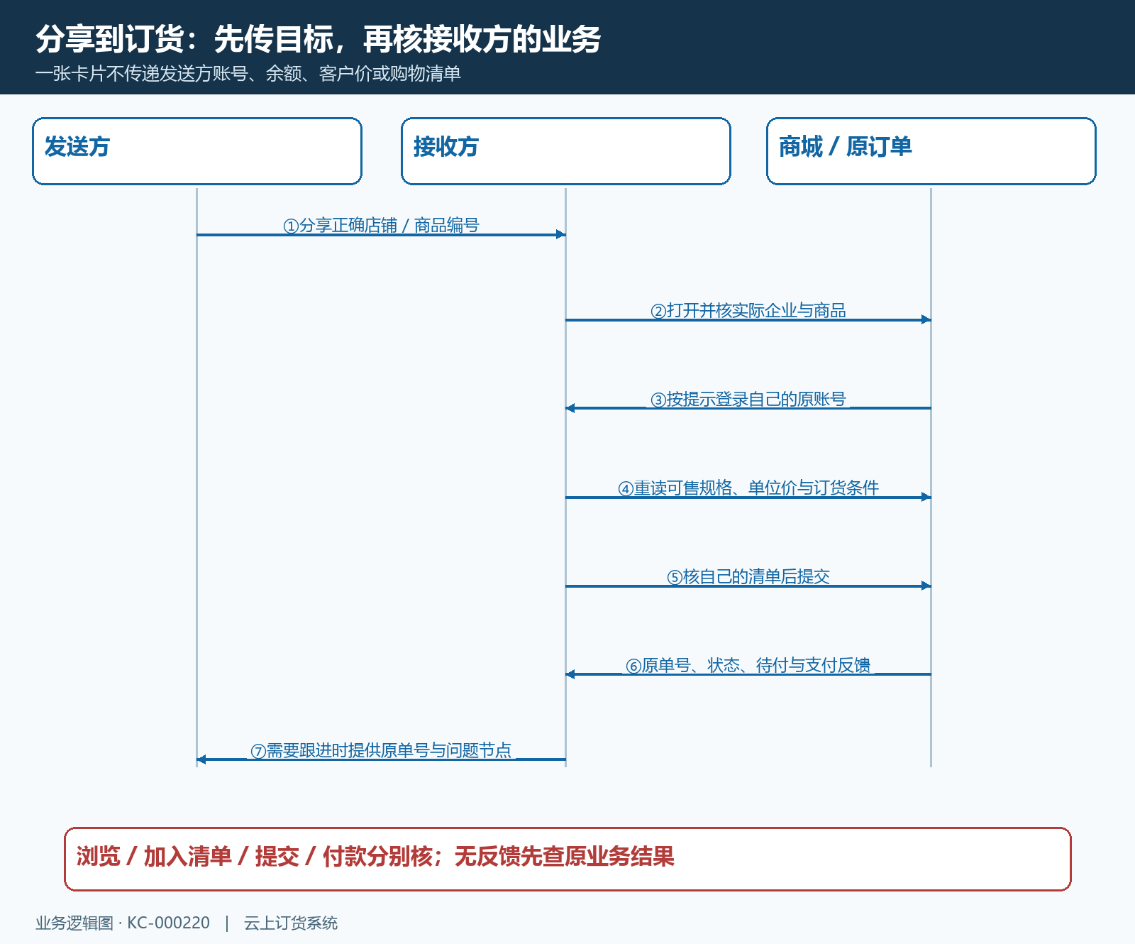Click the 发送方 participant box

click(197, 151)
